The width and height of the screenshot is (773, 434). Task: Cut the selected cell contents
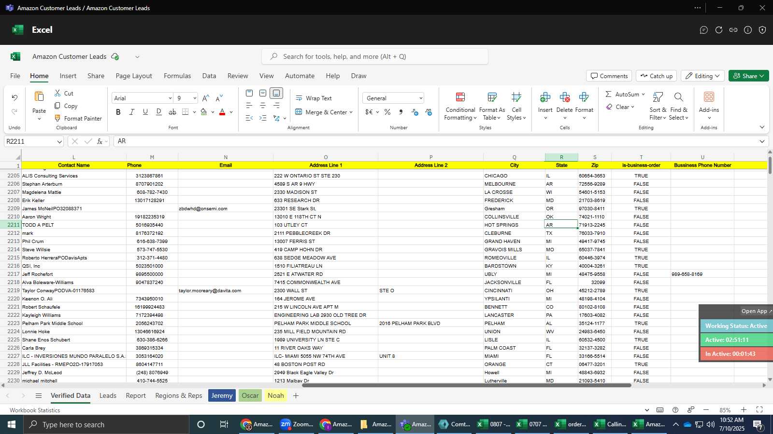pos(64,93)
